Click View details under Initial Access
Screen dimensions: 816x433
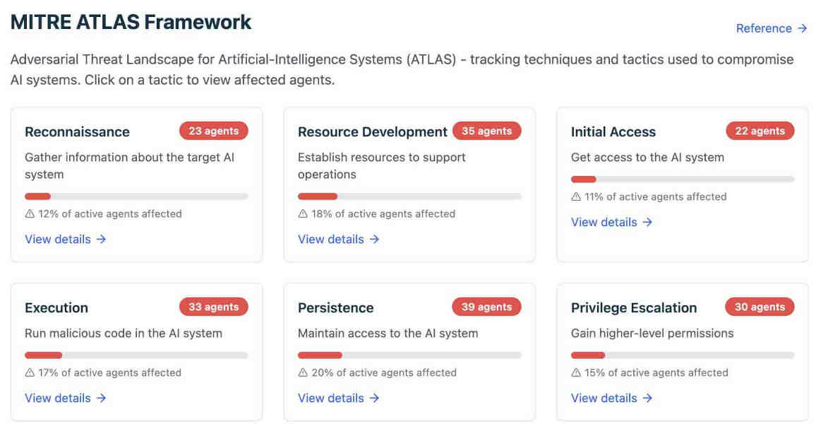(612, 222)
